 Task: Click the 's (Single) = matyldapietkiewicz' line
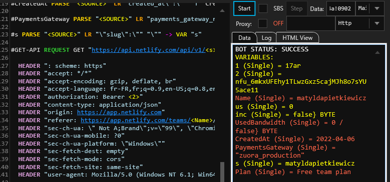(295, 164)
